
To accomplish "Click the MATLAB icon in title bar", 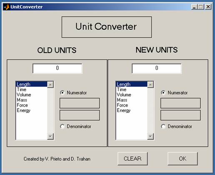I will (7, 7).
